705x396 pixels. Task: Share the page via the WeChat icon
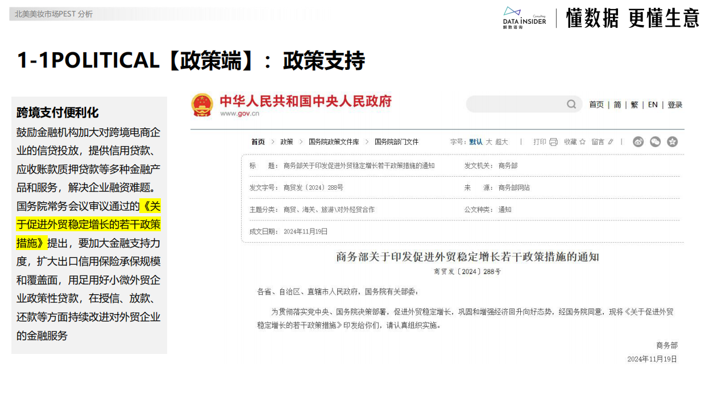point(656,142)
